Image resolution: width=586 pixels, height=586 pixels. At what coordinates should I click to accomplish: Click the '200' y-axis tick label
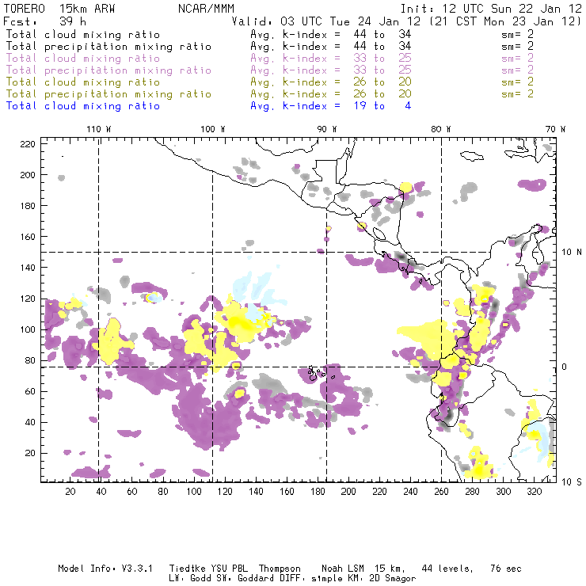(x=28, y=175)
